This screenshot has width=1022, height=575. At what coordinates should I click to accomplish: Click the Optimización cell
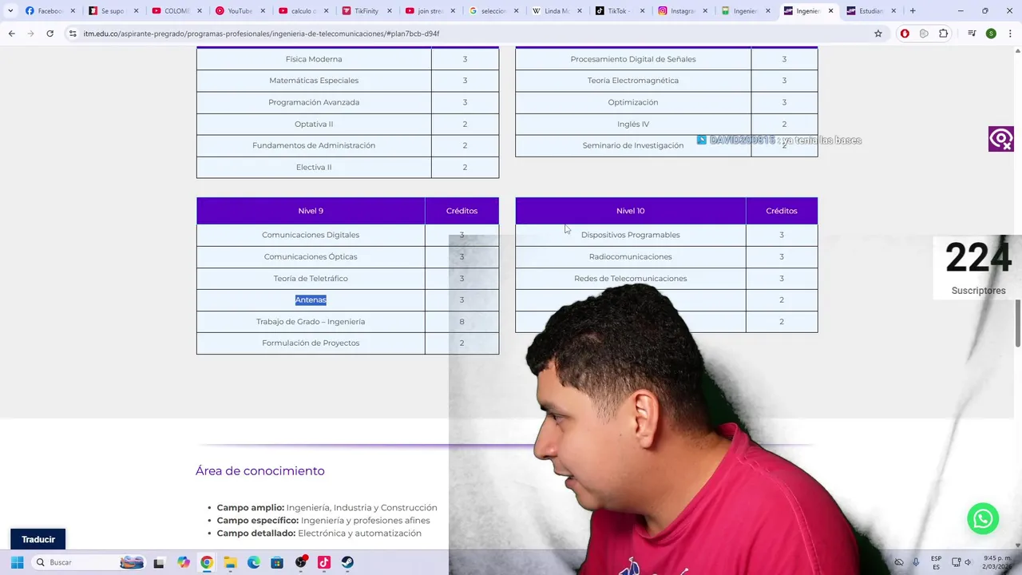[x=633, y=102]
